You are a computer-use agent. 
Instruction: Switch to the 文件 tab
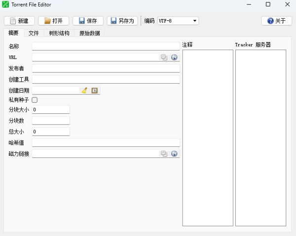(x=34, y=33)
